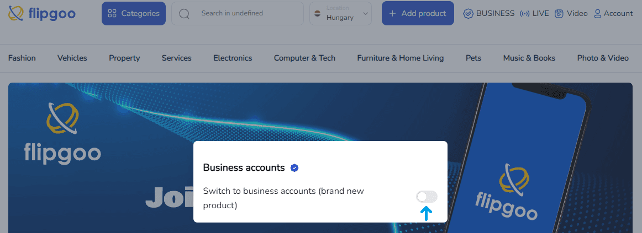This screenshot has width=642, height=233.
Task: Browse the Pets category
Action: [x=473, y=58]
